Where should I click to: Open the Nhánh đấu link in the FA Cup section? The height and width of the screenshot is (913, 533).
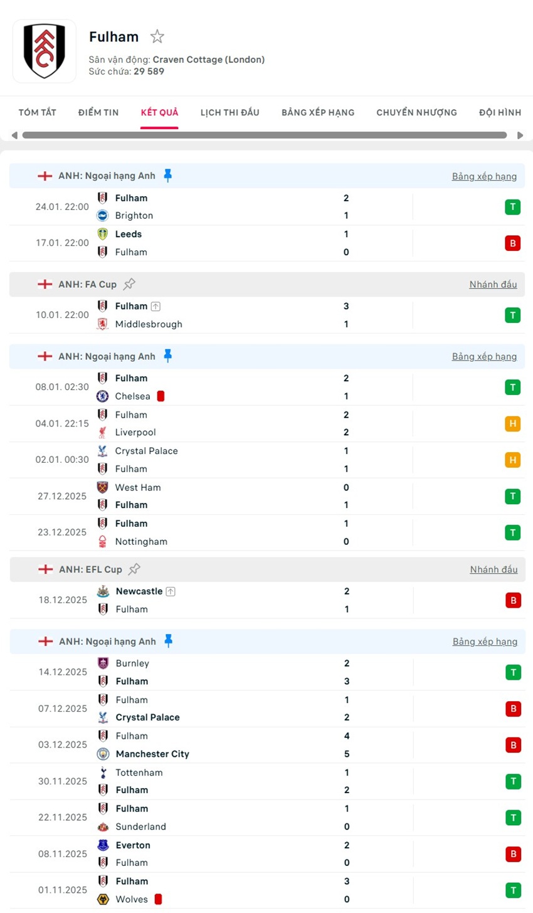click(493, 284)
